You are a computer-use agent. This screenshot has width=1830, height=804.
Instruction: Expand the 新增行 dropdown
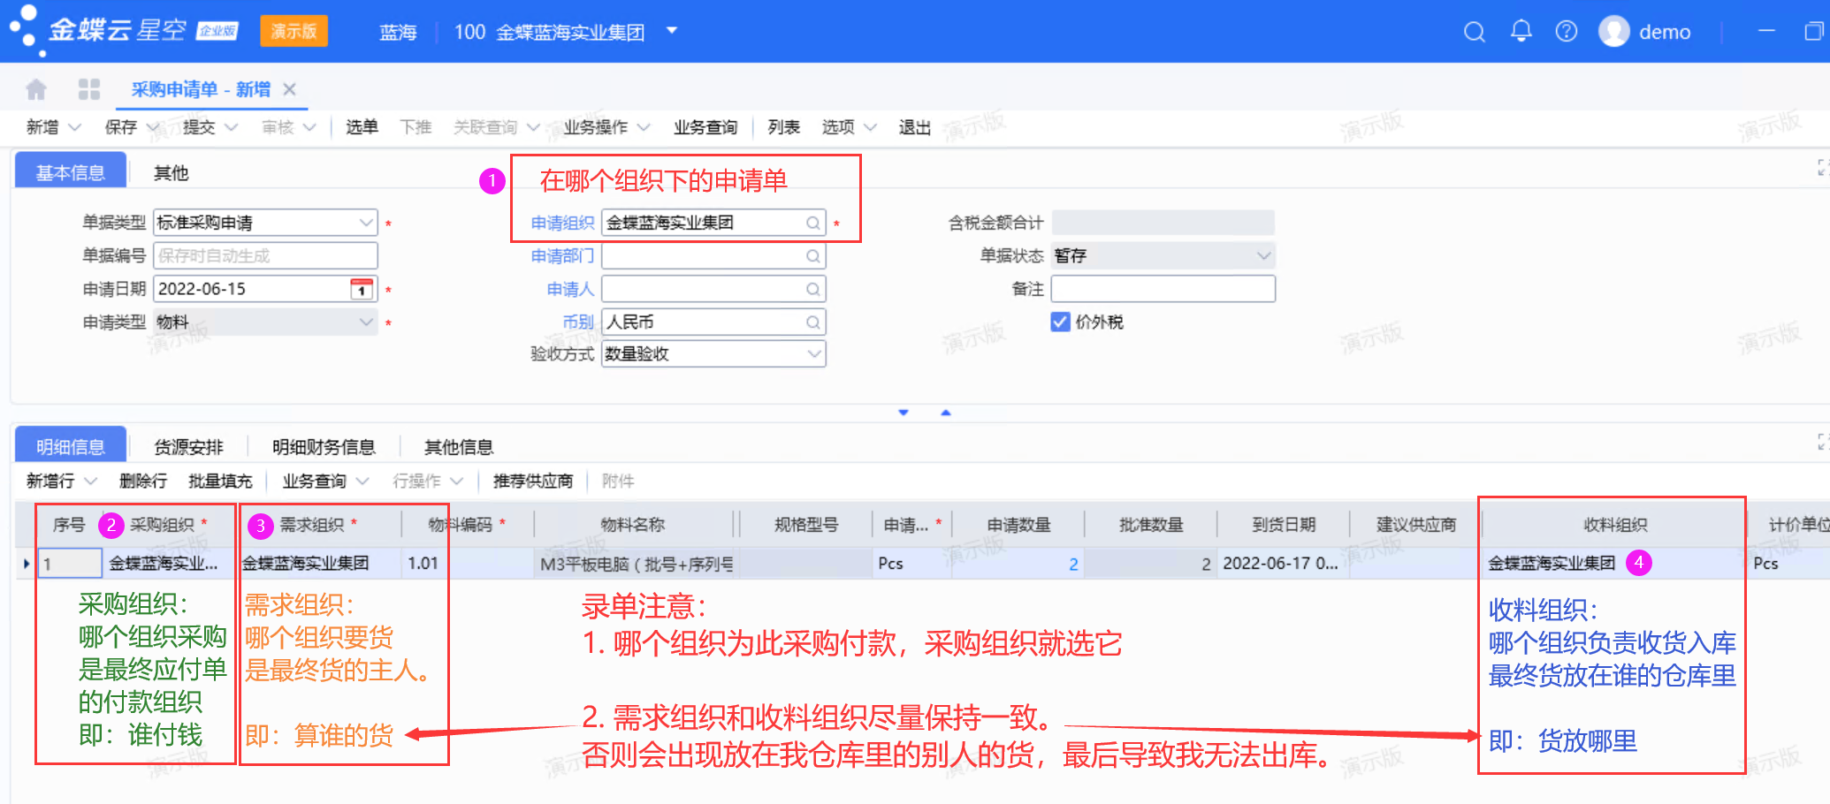(x=90, y=482)
